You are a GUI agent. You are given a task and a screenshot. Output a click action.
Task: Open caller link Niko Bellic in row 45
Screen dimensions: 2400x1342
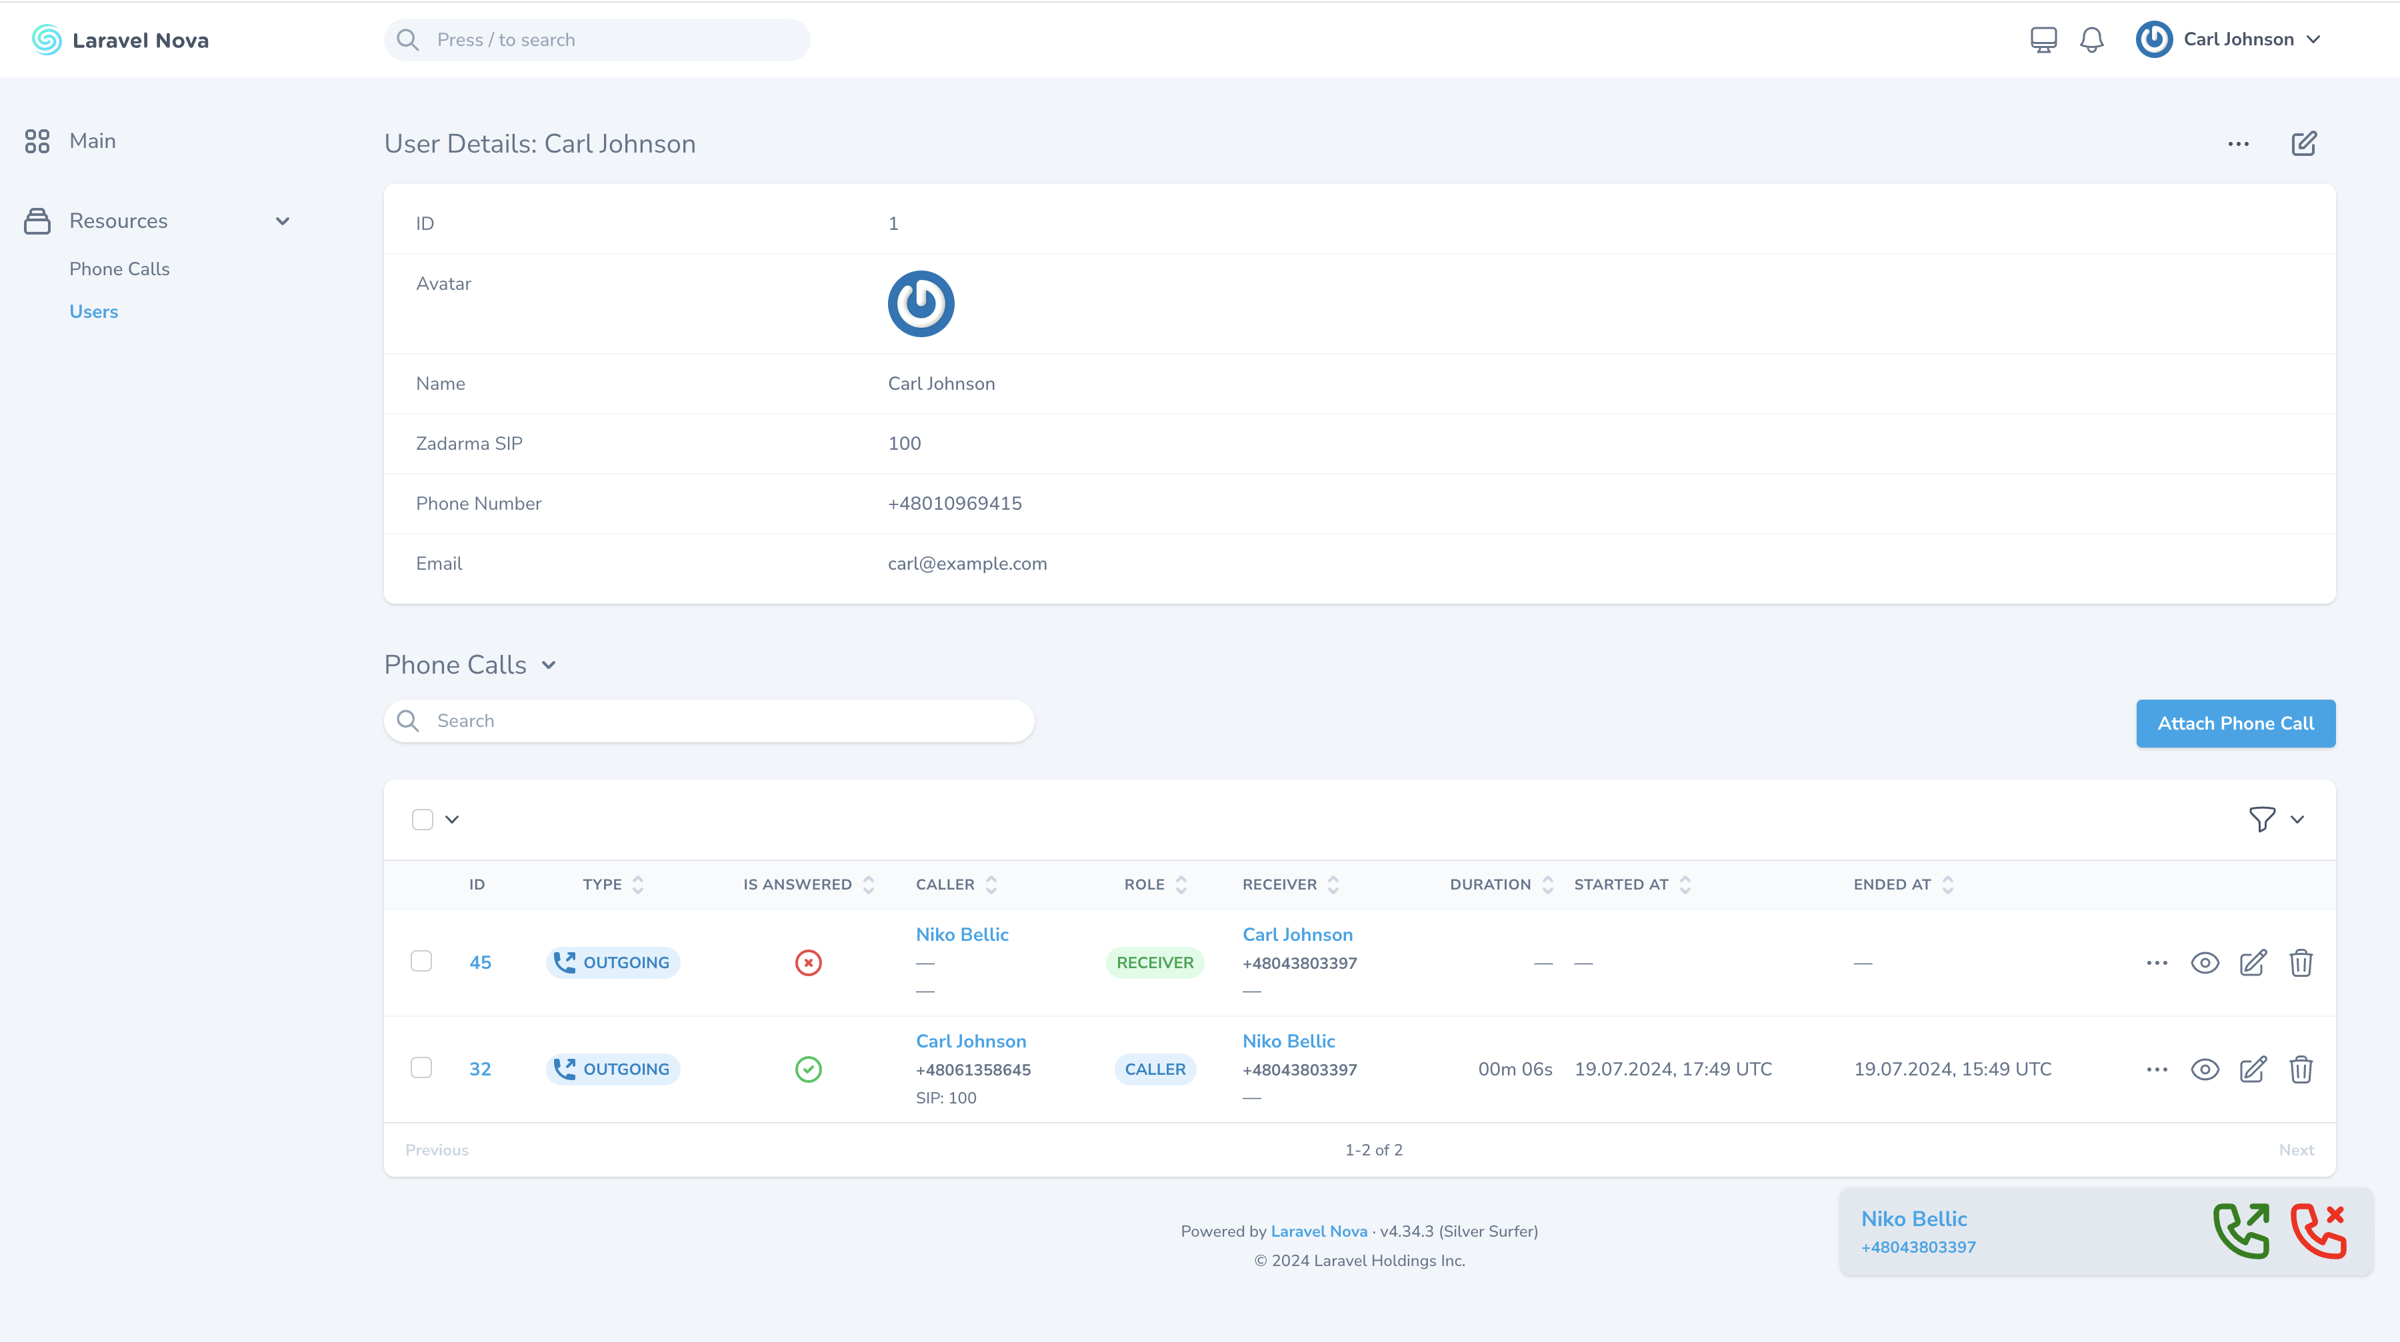coord(961,934)
